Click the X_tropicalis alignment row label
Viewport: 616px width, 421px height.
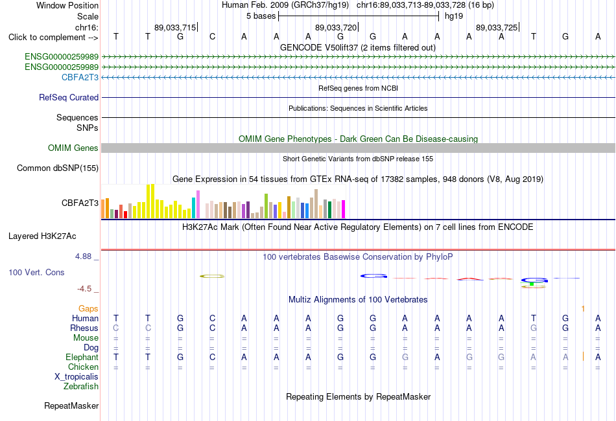[x=77, y=377]
